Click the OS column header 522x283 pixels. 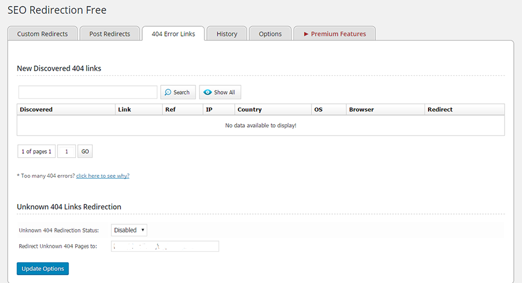click(x=329, y=110)
